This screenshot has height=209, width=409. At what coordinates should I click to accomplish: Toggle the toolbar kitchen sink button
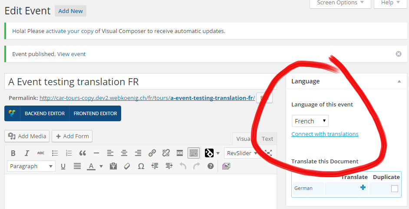(x=193, y=153)
